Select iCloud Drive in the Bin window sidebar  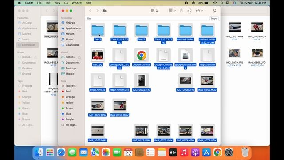70,57
